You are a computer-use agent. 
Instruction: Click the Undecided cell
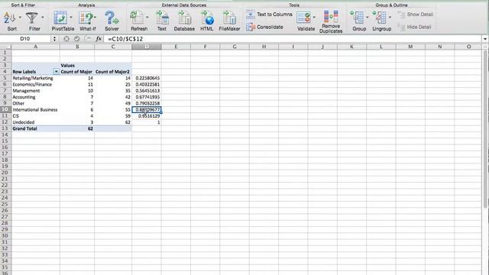click(36, 122)
